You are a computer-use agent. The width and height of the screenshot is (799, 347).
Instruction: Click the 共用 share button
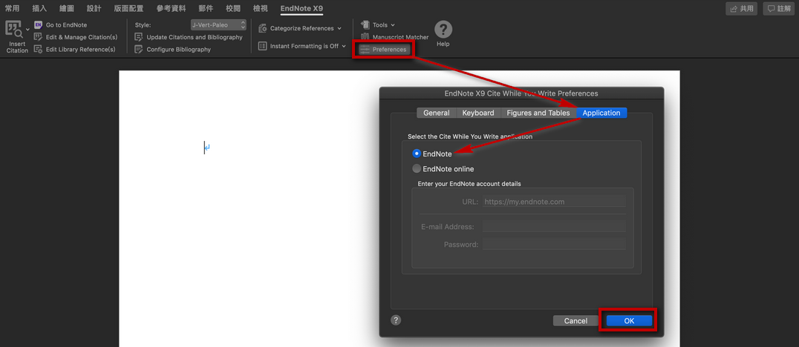pos(741,9)
